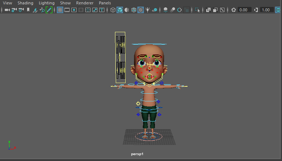Click the Gamma value field 1.00

point(267,10)
